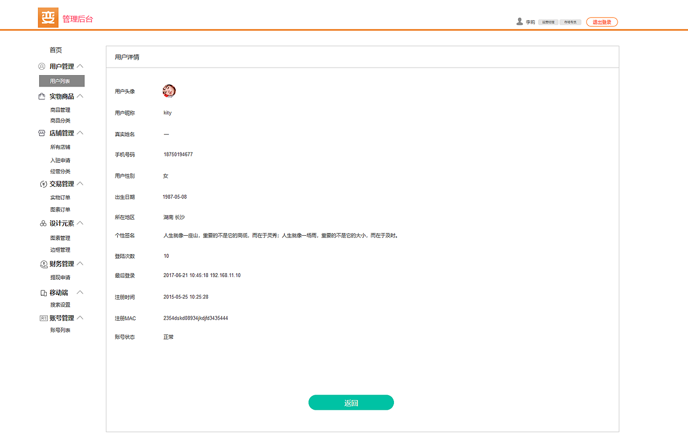This screenshot has height=443, width=688.
Task: Click the user profile silhouette icon
Action: click(520, 21)
